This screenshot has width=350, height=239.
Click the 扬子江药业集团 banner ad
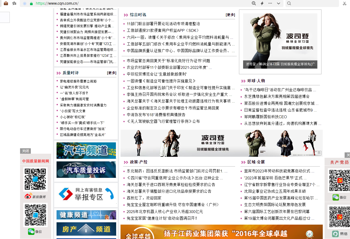[x=222, y=232]
